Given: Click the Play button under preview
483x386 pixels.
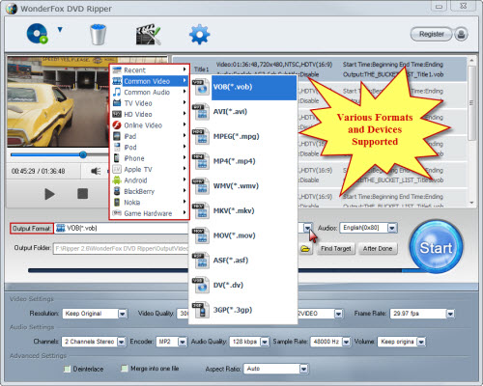Looking at the screenshot, I should [49, 194].
